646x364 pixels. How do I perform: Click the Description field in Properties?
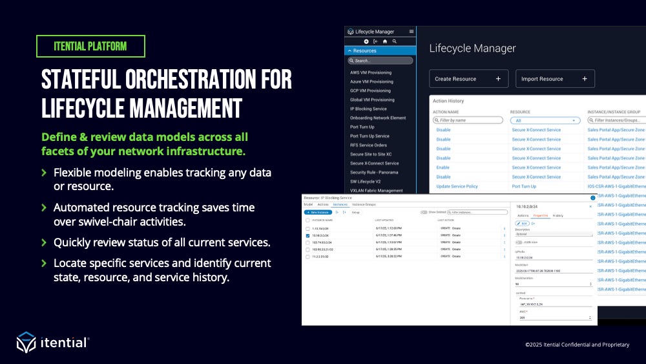coord(554,234)
